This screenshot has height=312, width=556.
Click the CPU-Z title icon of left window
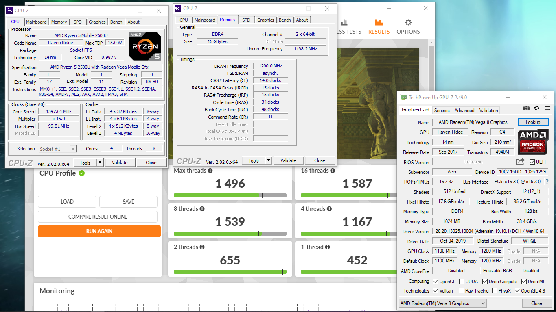point(9,11)
